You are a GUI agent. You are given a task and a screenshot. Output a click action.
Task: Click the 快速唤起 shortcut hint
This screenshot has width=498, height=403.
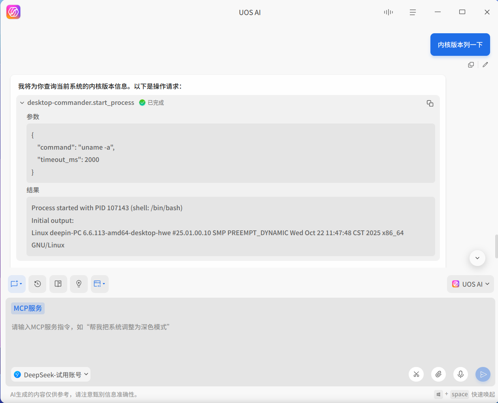[483, 394]
